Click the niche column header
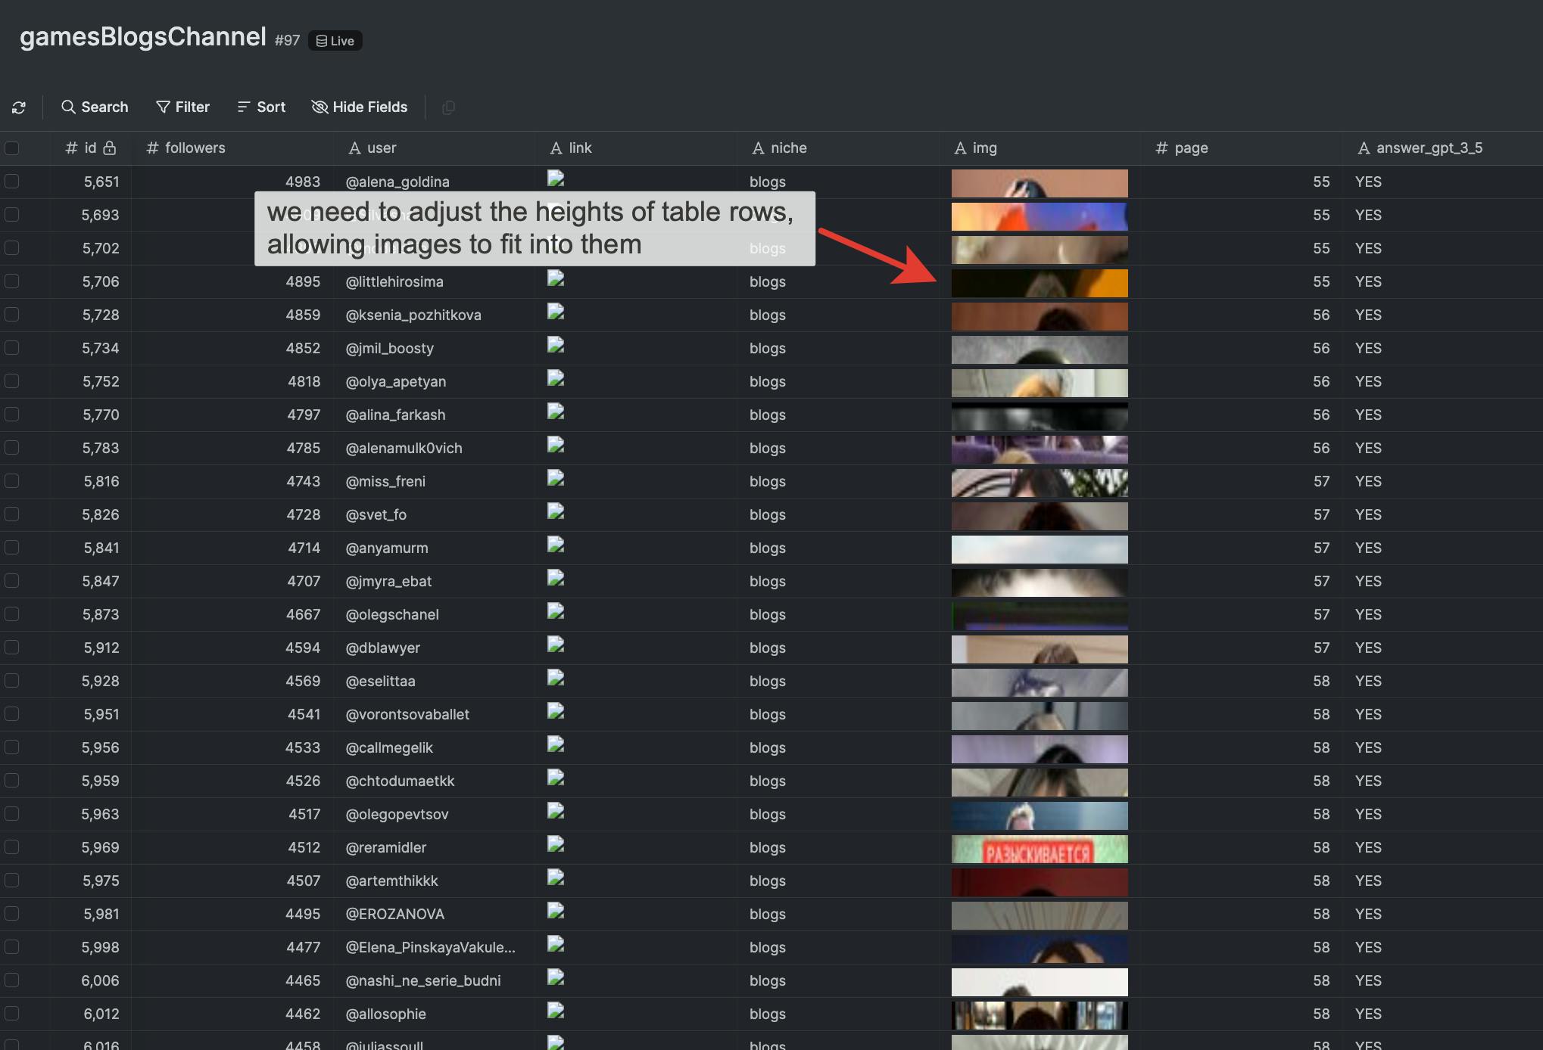The height and width of the screenshot is (1050, 1543). coord(788,148)
